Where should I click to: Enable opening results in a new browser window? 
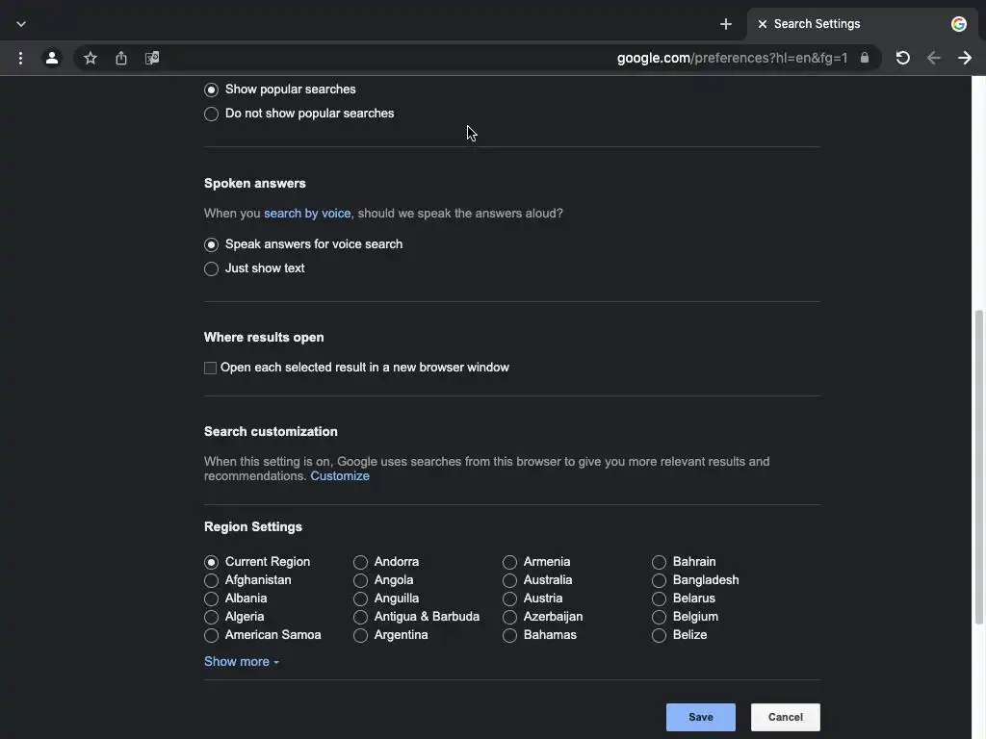click(x=210, y=368)
